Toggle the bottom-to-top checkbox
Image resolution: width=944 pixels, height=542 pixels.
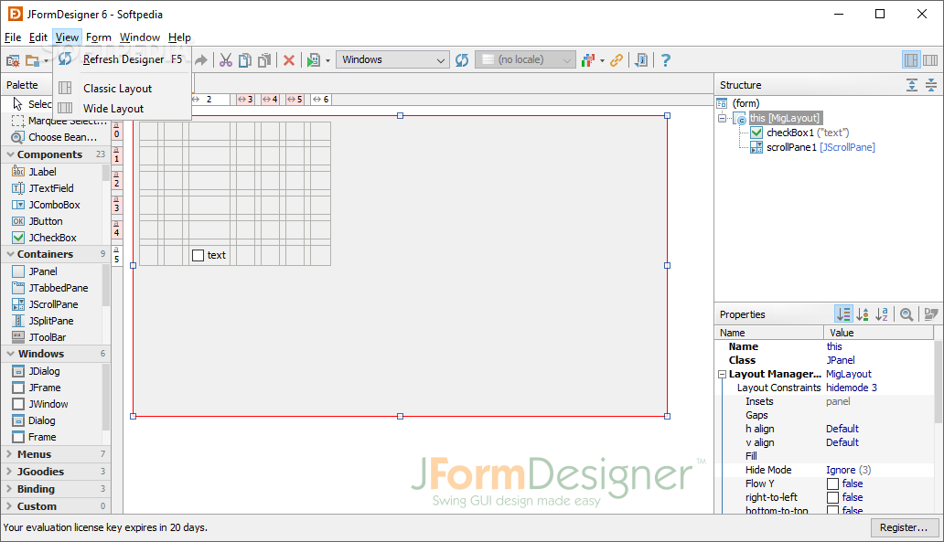click(832, 510)
